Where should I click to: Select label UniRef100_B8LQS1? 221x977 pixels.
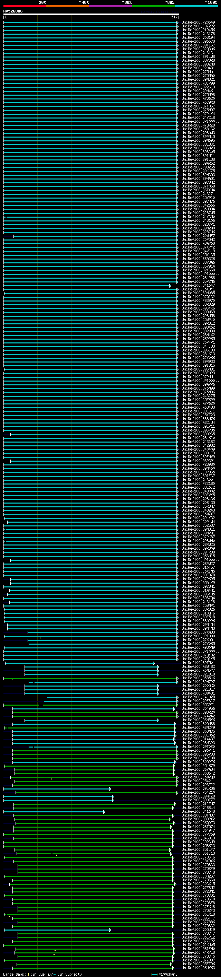[x=198, y=144]
